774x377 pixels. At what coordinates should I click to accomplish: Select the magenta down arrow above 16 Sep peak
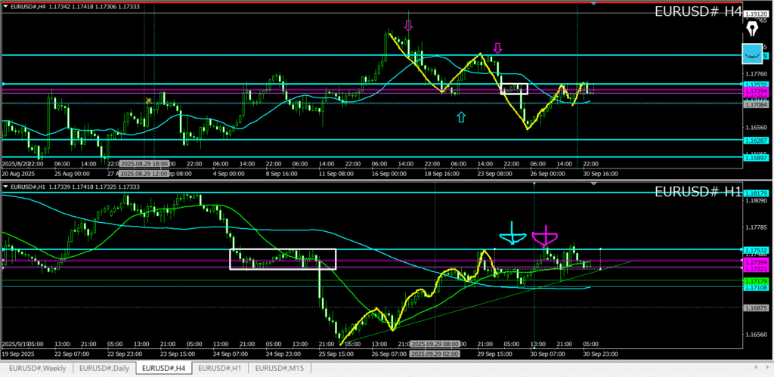point(408,26)
